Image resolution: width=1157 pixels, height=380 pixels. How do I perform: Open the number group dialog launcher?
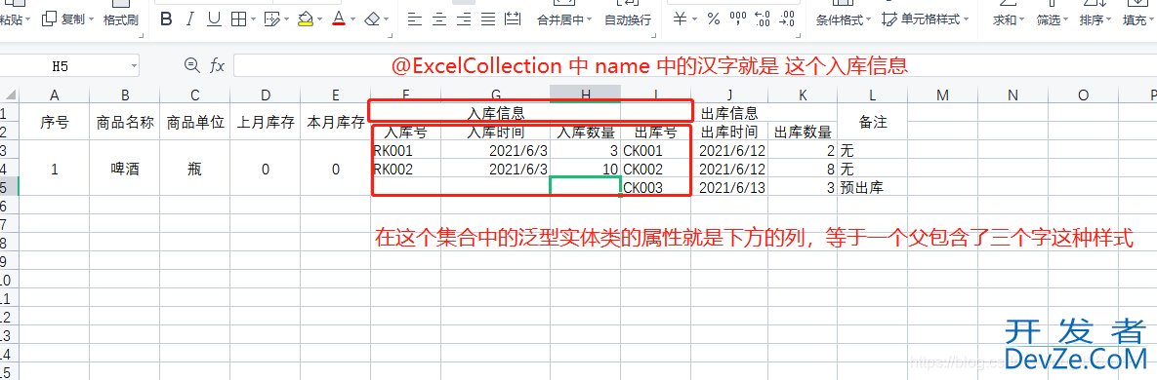[799, 35]
